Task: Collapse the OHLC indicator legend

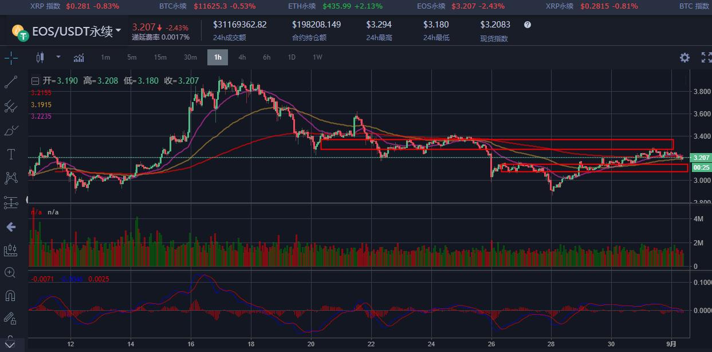Action: click(x=36, y=81)
